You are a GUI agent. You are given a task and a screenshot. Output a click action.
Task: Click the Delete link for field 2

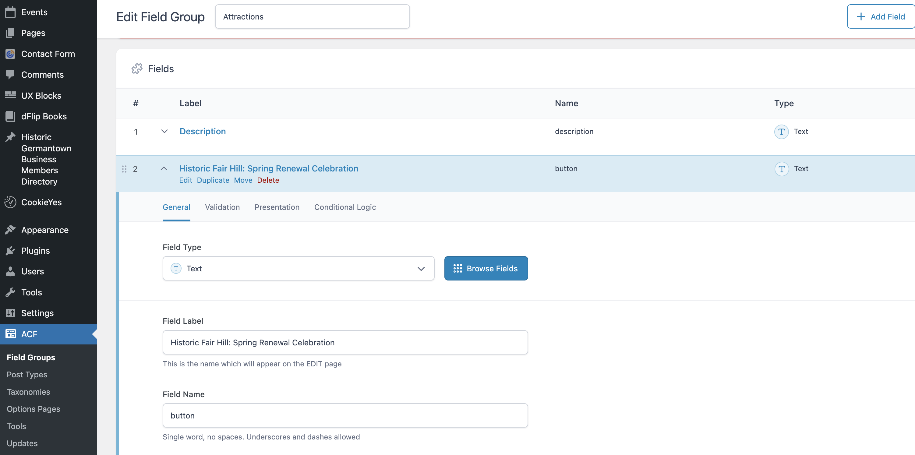[268, 180]
